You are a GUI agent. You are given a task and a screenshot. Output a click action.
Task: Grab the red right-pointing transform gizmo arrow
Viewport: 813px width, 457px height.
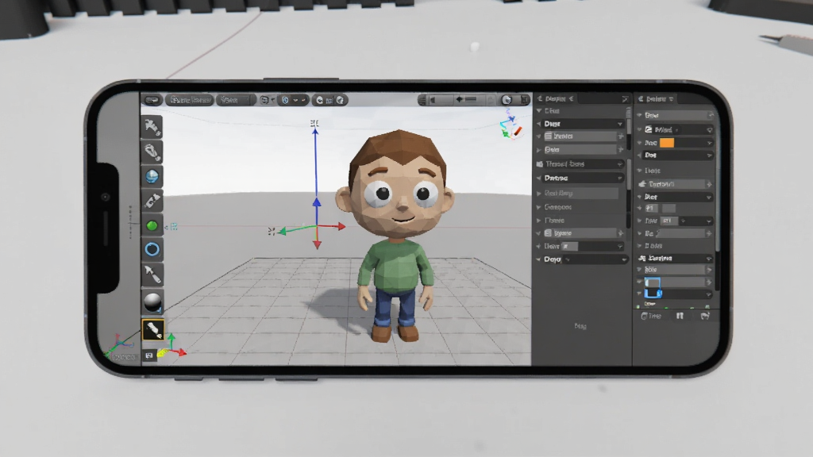(x=332, y=226)
